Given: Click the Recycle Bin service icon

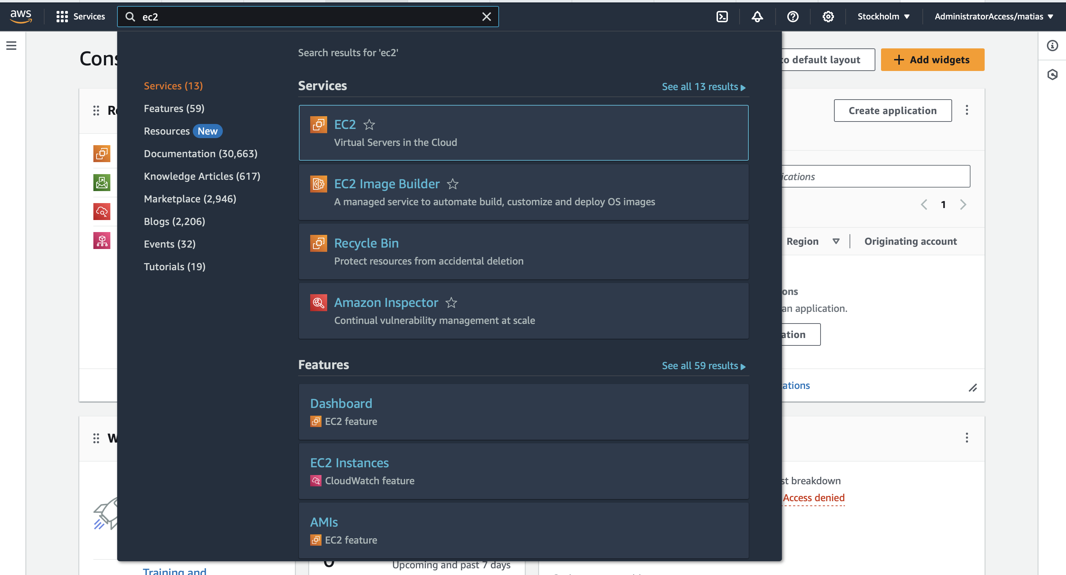Looking at the screenshot, I should point(318,243).
